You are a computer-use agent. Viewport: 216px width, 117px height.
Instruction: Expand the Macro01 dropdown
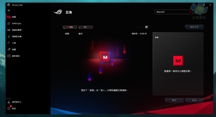click(173, 12)
